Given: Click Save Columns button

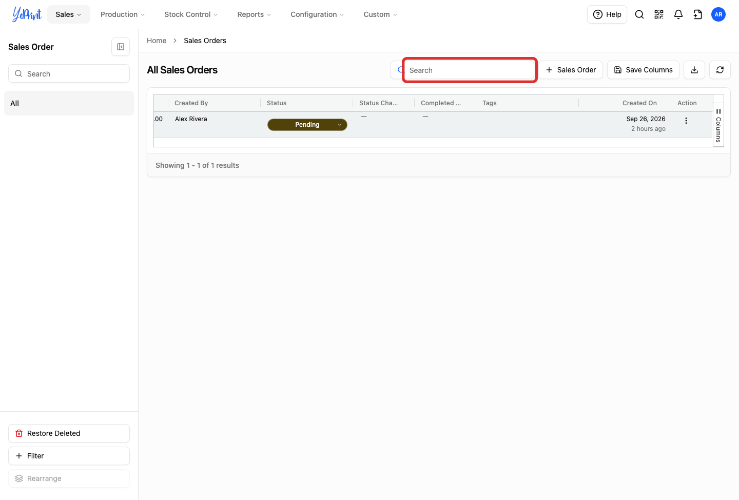Looking at the screenshot, I should (x=643, y=70).
